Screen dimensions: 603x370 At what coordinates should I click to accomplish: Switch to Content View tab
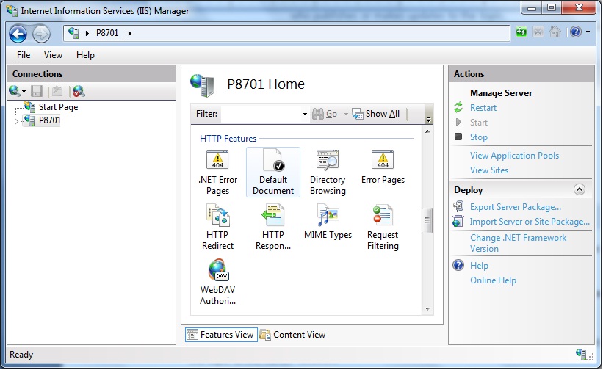293,335
